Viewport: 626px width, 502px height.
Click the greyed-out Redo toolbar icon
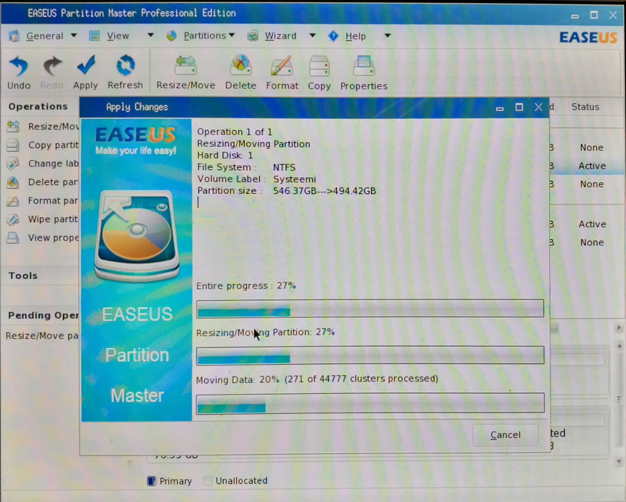52,66
